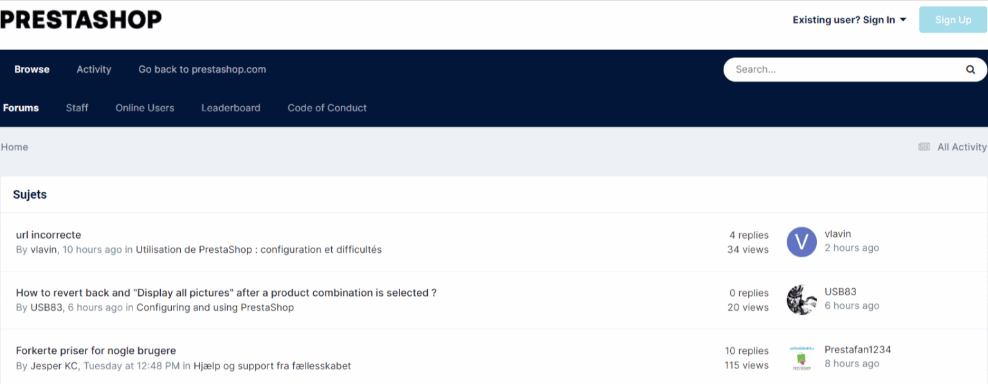The width and height of the screenshot is (988, 384).
Task: Click the PRESTASHOP logo
Action: [80, 19]
